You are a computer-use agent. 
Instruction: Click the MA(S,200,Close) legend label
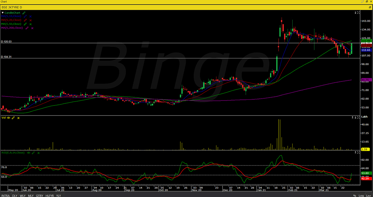click(x=12, y=28)
